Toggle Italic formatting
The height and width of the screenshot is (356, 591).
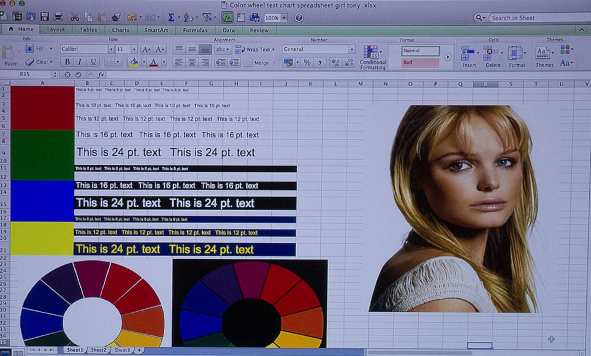[80, 62]
